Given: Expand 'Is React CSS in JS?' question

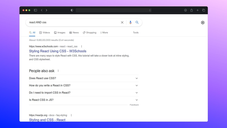Looking at the screenshot, I should click(84, 100).
